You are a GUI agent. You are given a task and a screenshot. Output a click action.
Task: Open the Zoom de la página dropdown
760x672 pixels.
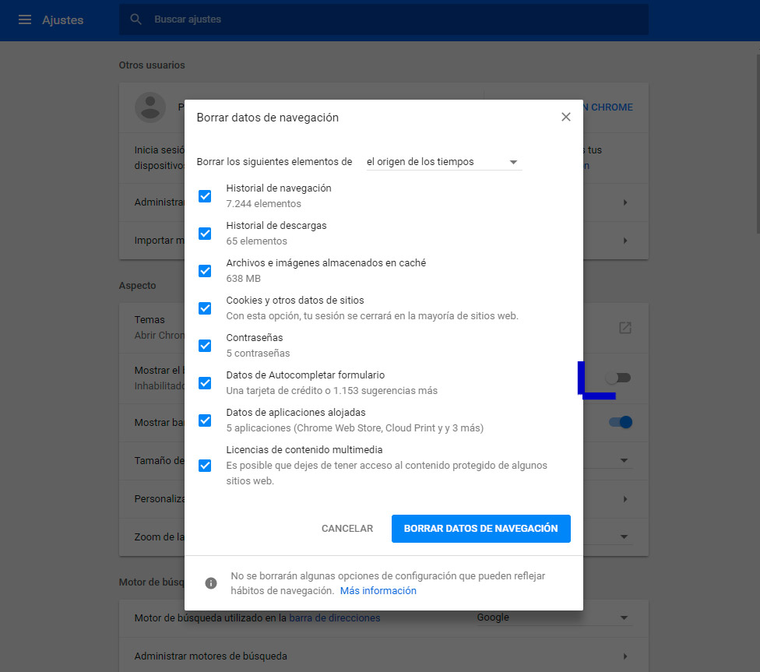pyautogui.click(x=624, y=537)
